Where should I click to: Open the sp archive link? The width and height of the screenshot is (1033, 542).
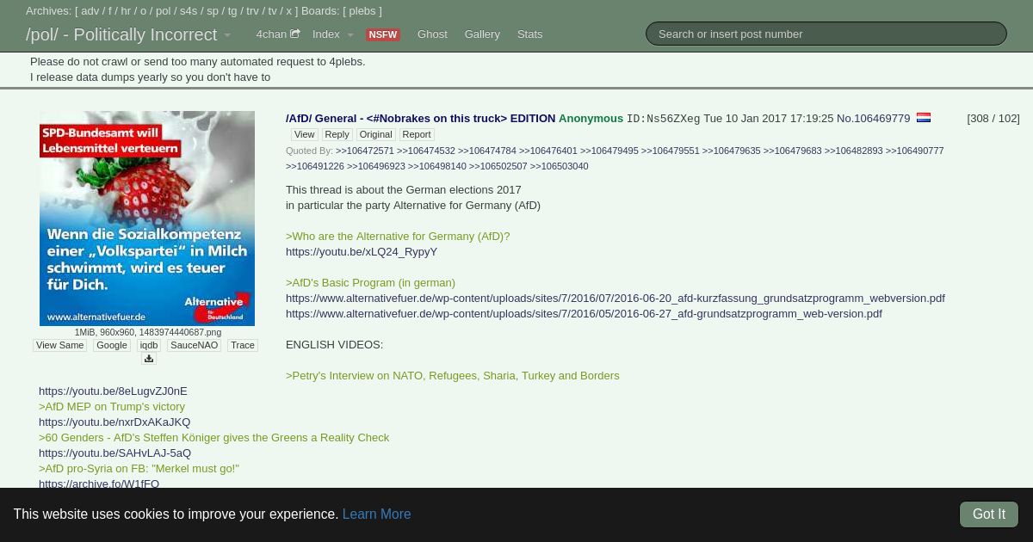pyautogui.click(x=213, y=11)
